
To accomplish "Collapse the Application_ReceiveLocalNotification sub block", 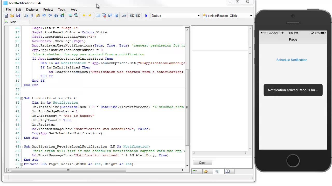I will pos(22,147).
